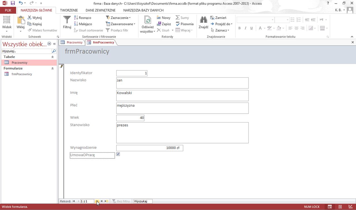Click the record selector pencil bar
Screen dimensions: 356x210
click(61, 131)
